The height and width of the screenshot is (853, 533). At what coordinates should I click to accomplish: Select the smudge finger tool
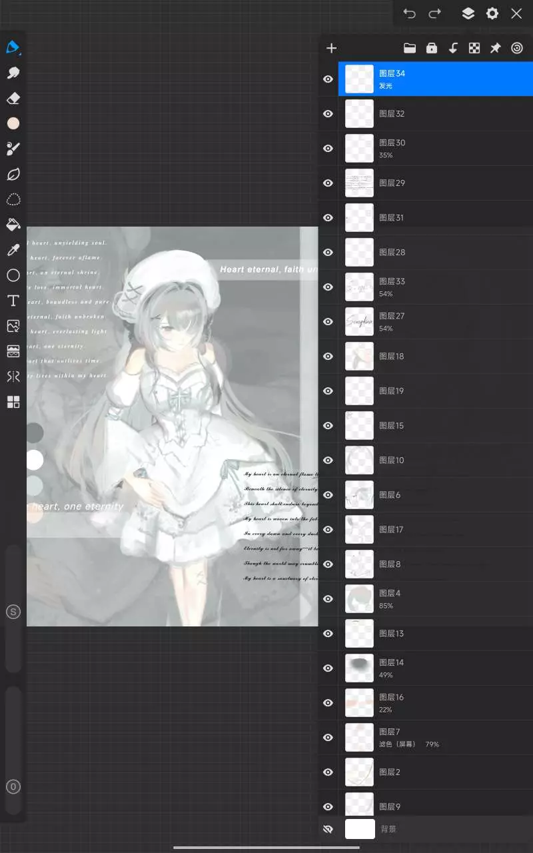13,73
